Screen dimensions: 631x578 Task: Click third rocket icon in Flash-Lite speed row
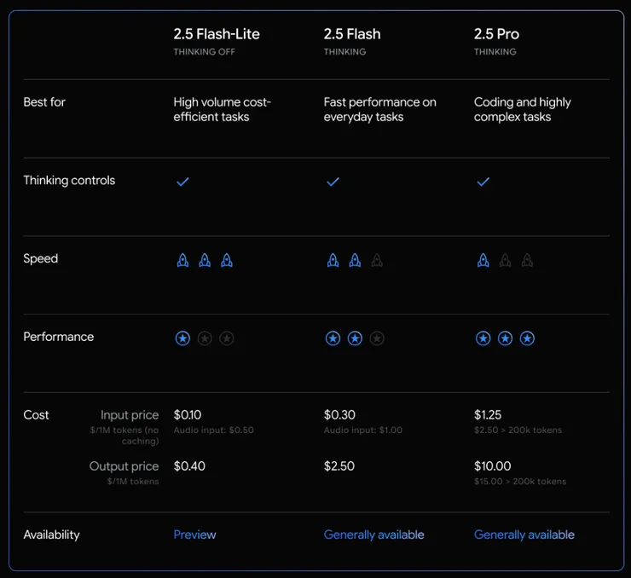pos(227,260)
